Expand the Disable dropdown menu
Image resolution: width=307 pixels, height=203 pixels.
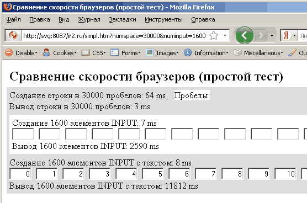36,53
